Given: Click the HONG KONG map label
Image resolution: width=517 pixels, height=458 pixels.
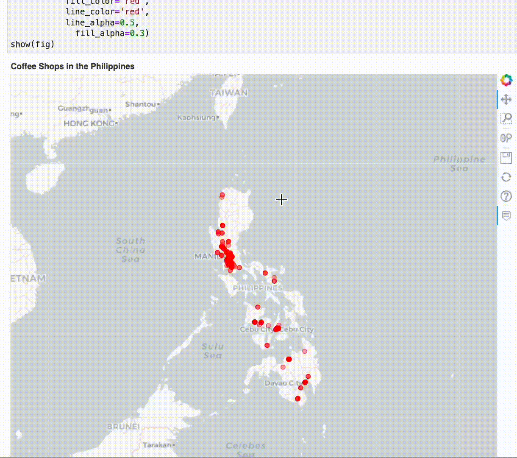Looking at the screenshot, I should pyautogui.click(x=89, y=123).
